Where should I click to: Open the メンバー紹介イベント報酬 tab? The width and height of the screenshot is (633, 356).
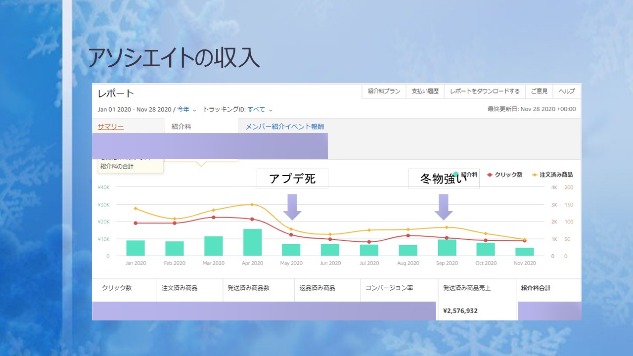[x=285, y=127]
